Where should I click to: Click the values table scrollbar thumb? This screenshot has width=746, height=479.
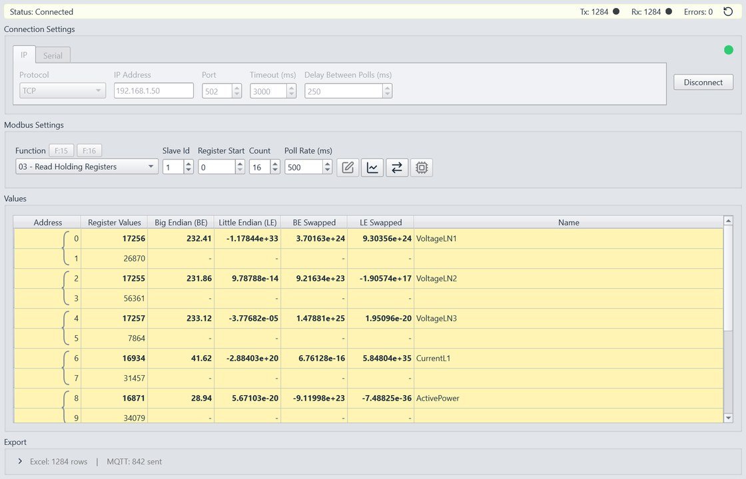(728, 278)
